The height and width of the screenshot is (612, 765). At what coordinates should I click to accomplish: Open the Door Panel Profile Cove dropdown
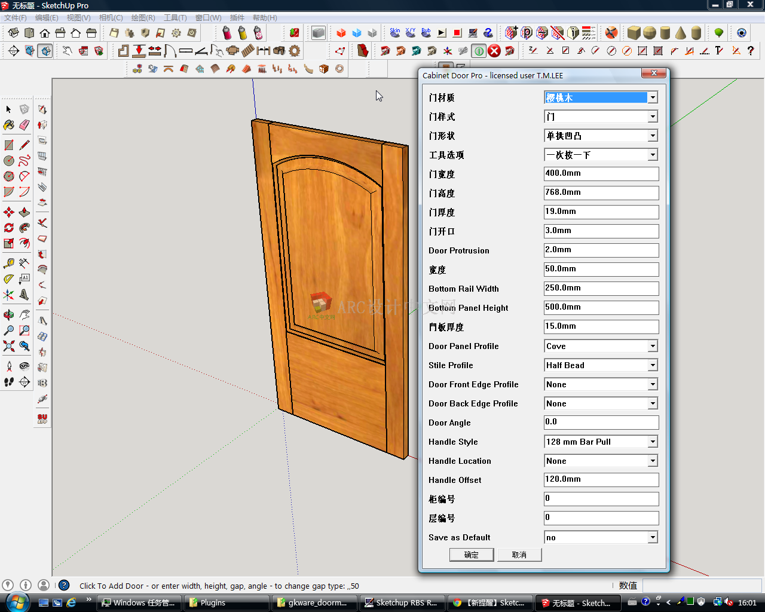pyautogui.click(x=651, y=345)
